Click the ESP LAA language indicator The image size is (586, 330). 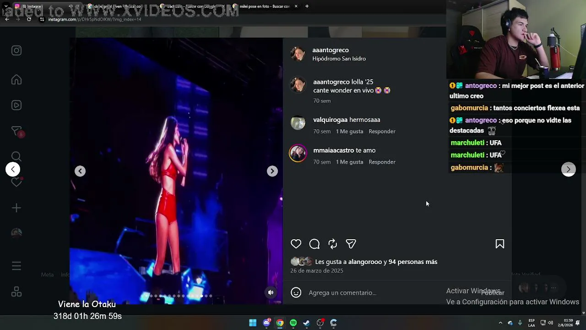click(532, 323)
